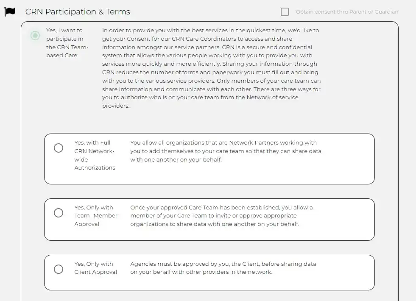Viewport: 416px width, 301px height.
Task: Click the 'Yes, I want to participate' label text
Action: 67,43
